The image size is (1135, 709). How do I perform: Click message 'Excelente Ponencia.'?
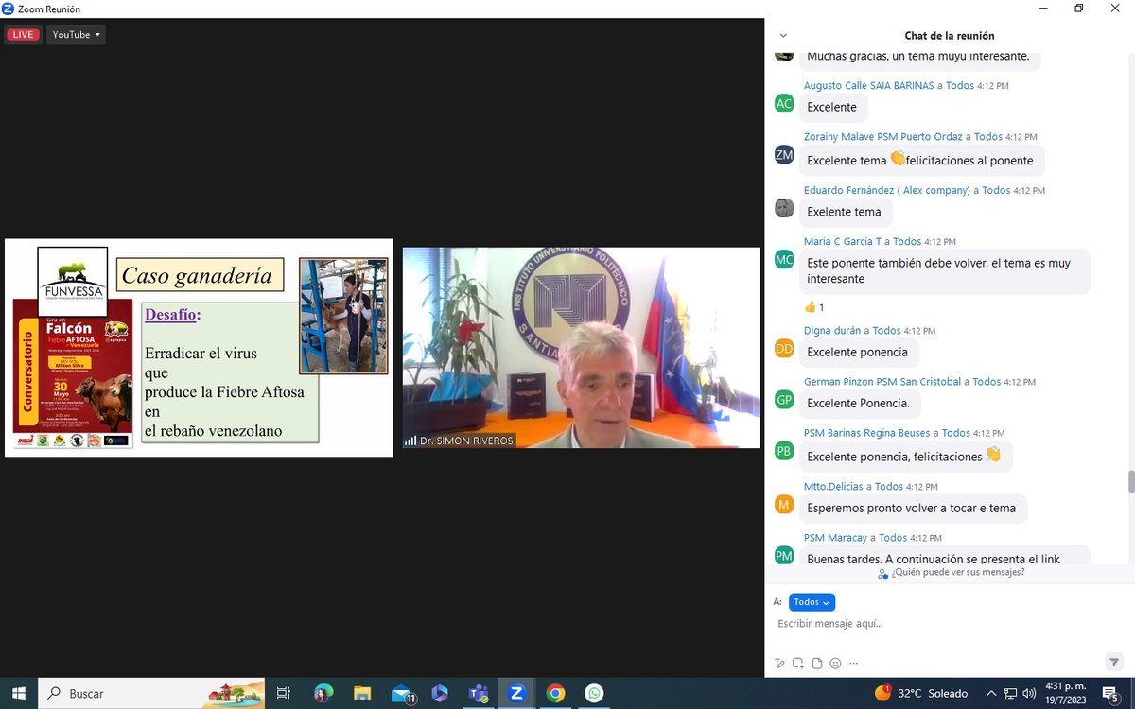click(x=858, y=404)
